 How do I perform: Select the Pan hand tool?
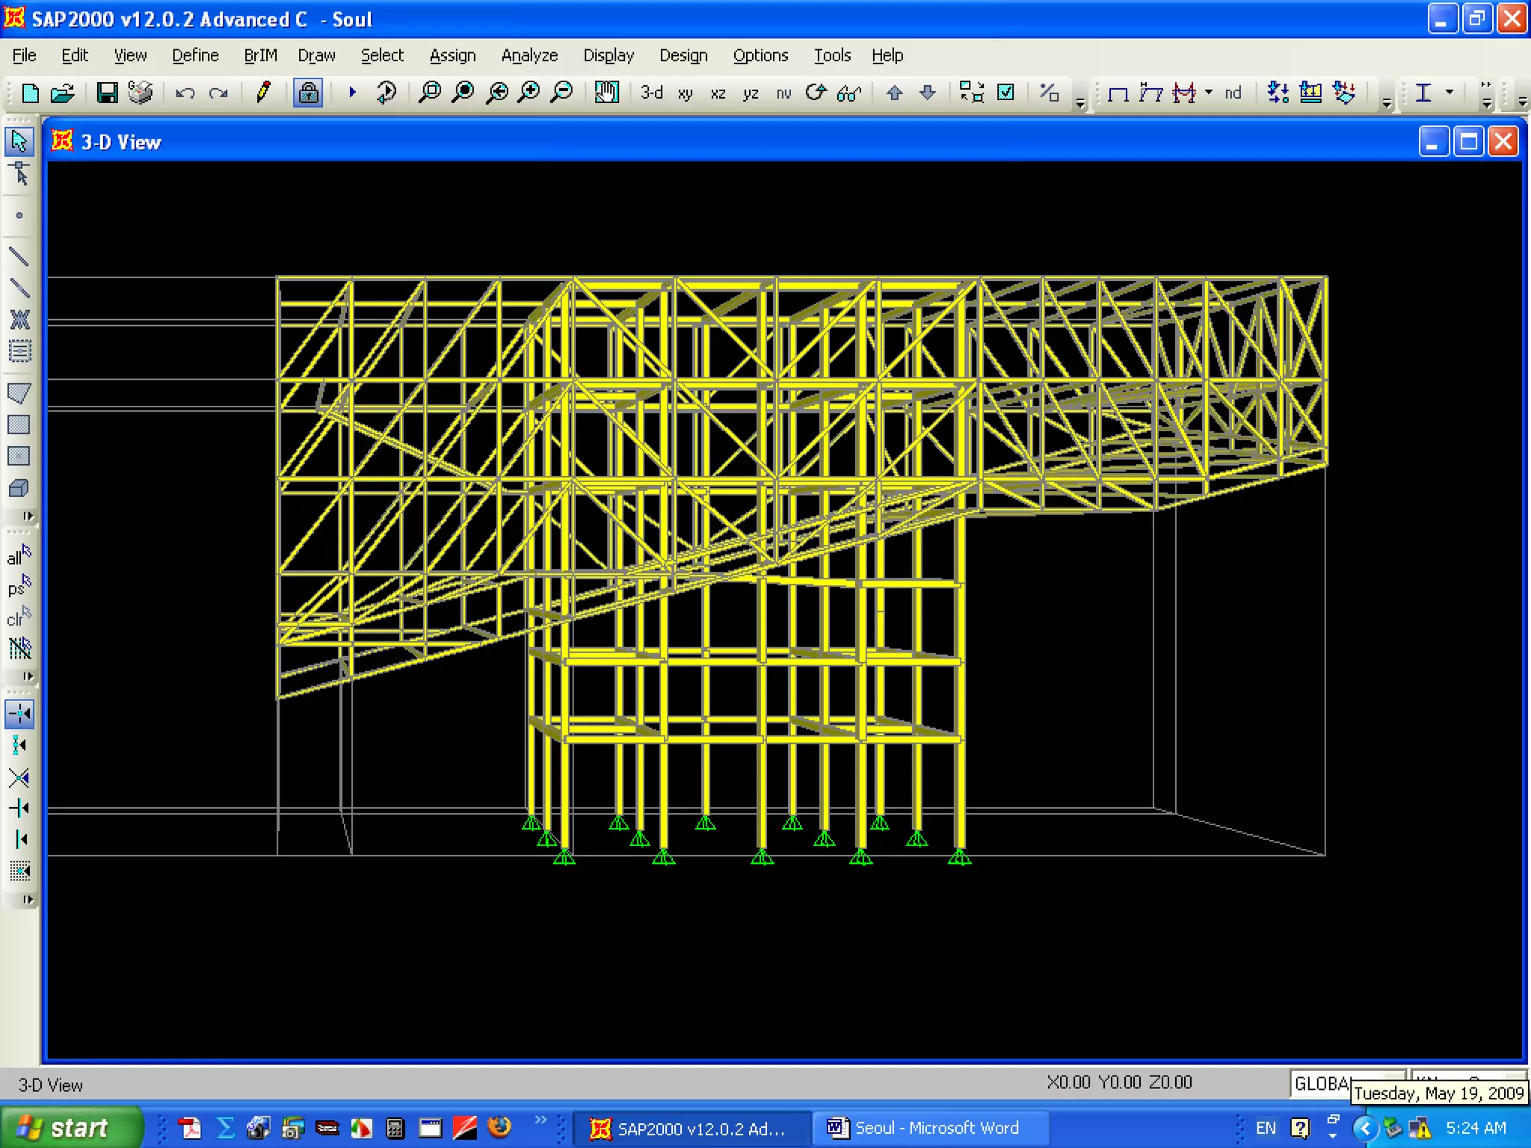[606, 93]
